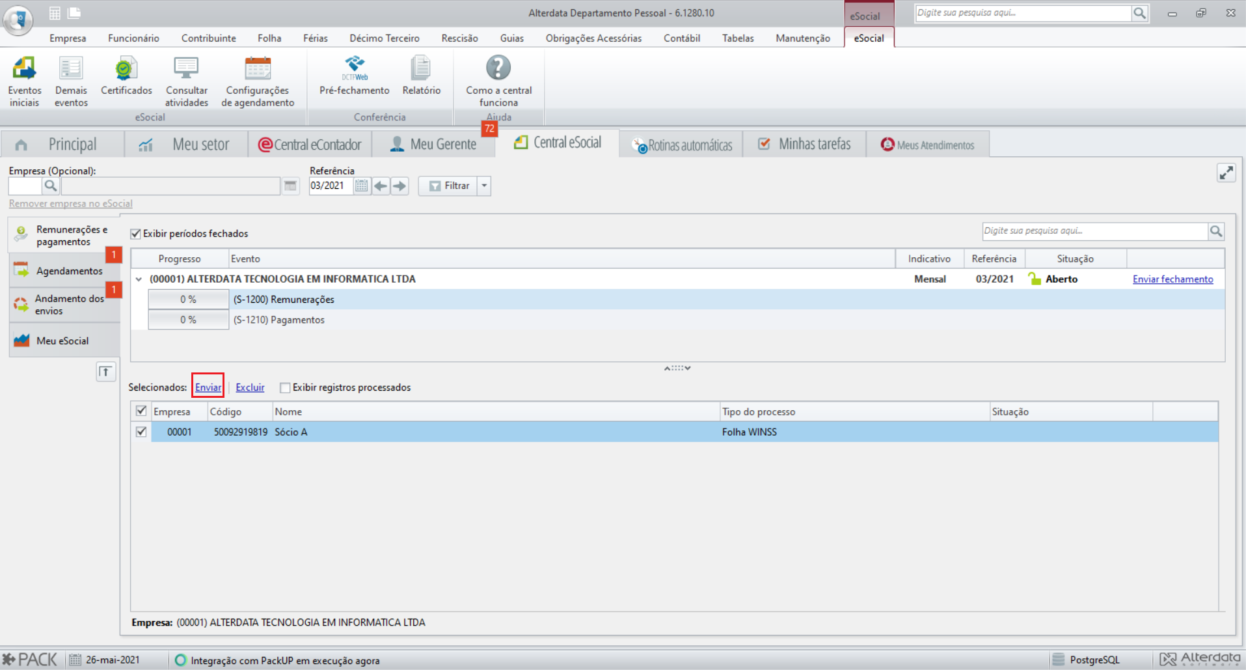Open Demais eventos ribbon icon

pyautogui.click(x=71, y=81)
